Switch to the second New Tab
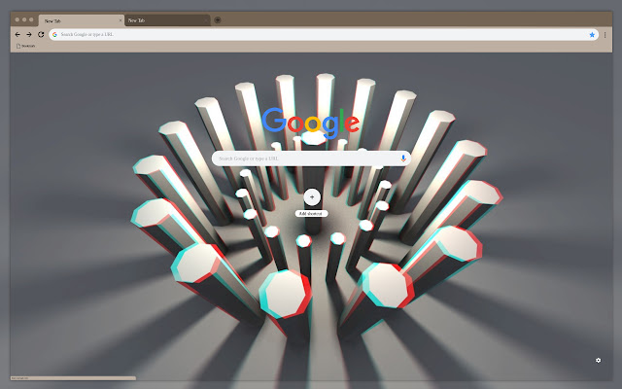 (x=167, y=20)
